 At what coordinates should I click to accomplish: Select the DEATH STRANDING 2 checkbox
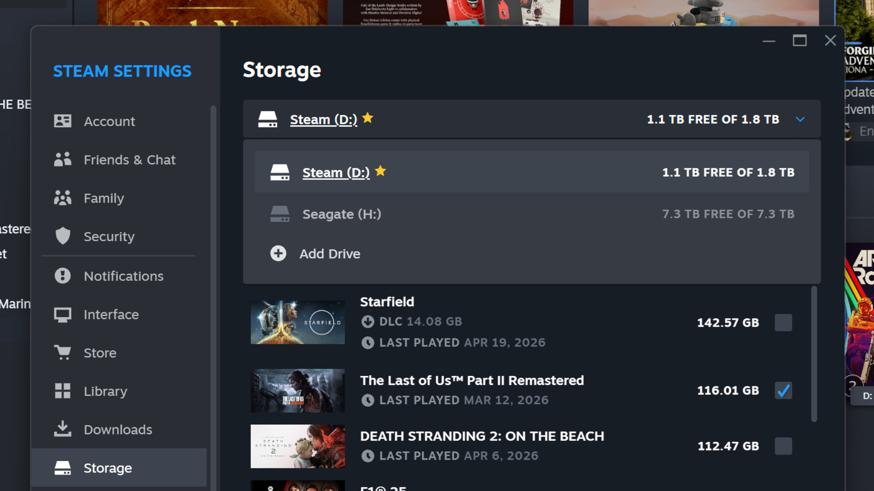[783, 446]
